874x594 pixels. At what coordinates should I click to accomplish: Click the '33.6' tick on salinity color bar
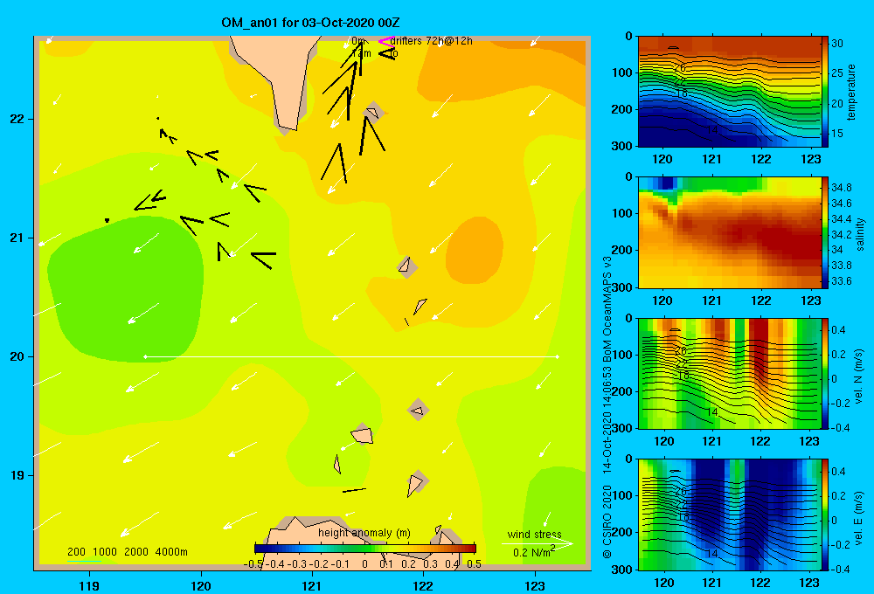pyautogui.click(x=842, y=281)
